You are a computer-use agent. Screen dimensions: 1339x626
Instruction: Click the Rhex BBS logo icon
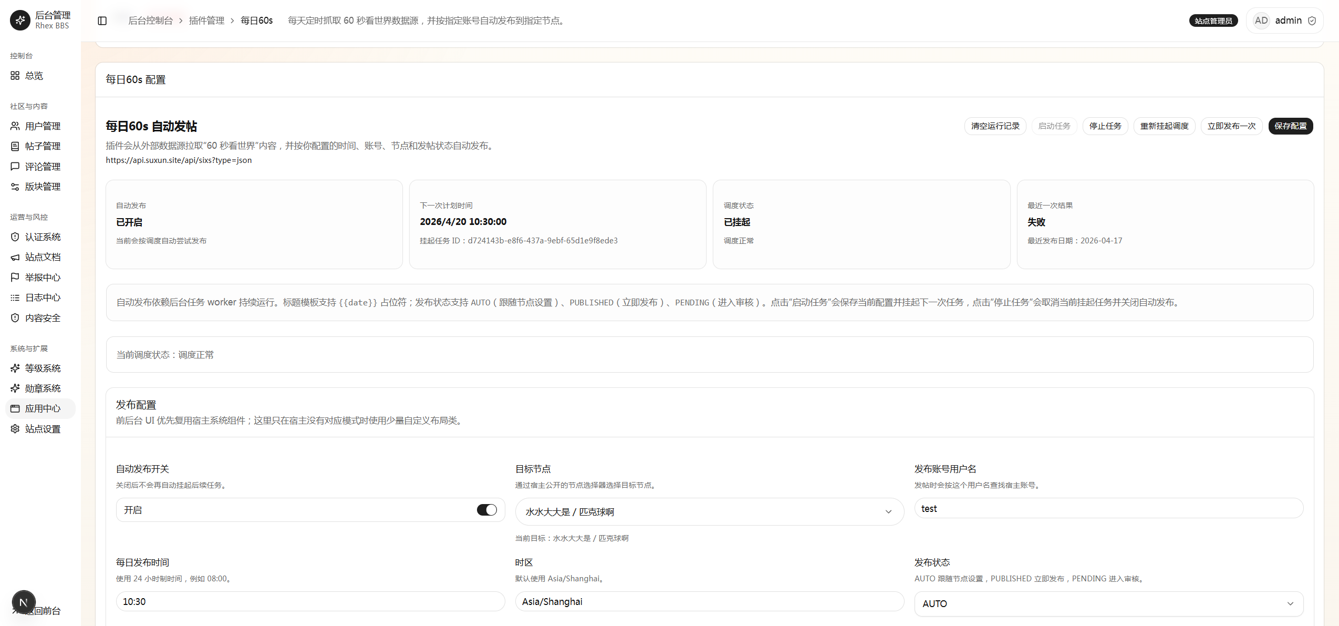20,20
